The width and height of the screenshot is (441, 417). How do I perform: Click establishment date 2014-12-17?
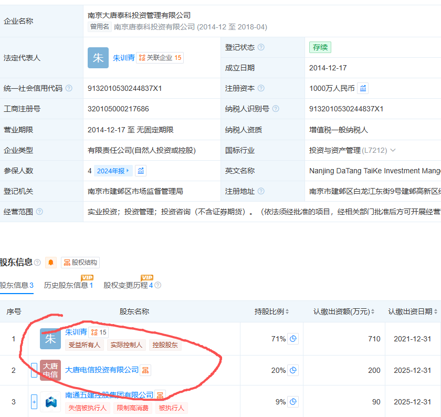[328, 68]
